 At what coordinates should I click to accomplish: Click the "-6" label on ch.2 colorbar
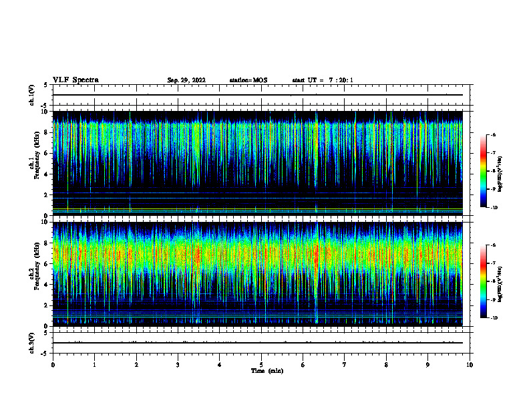[x=494, y=245]
